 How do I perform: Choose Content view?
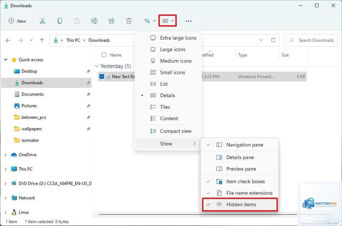(168, 118)
